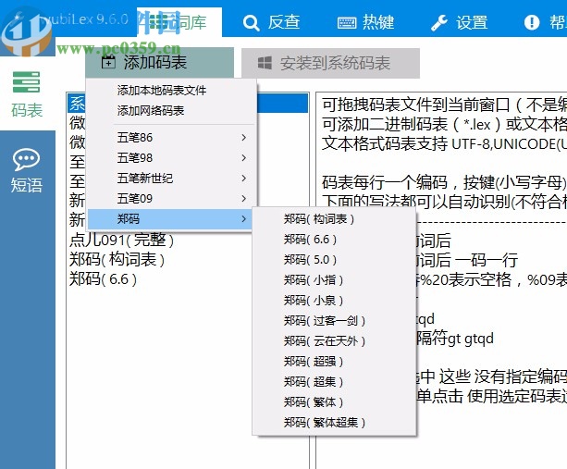This screenshot has height=469, width=567.
Task: Switch to the 词库 tab
Action: pos(179,22)
